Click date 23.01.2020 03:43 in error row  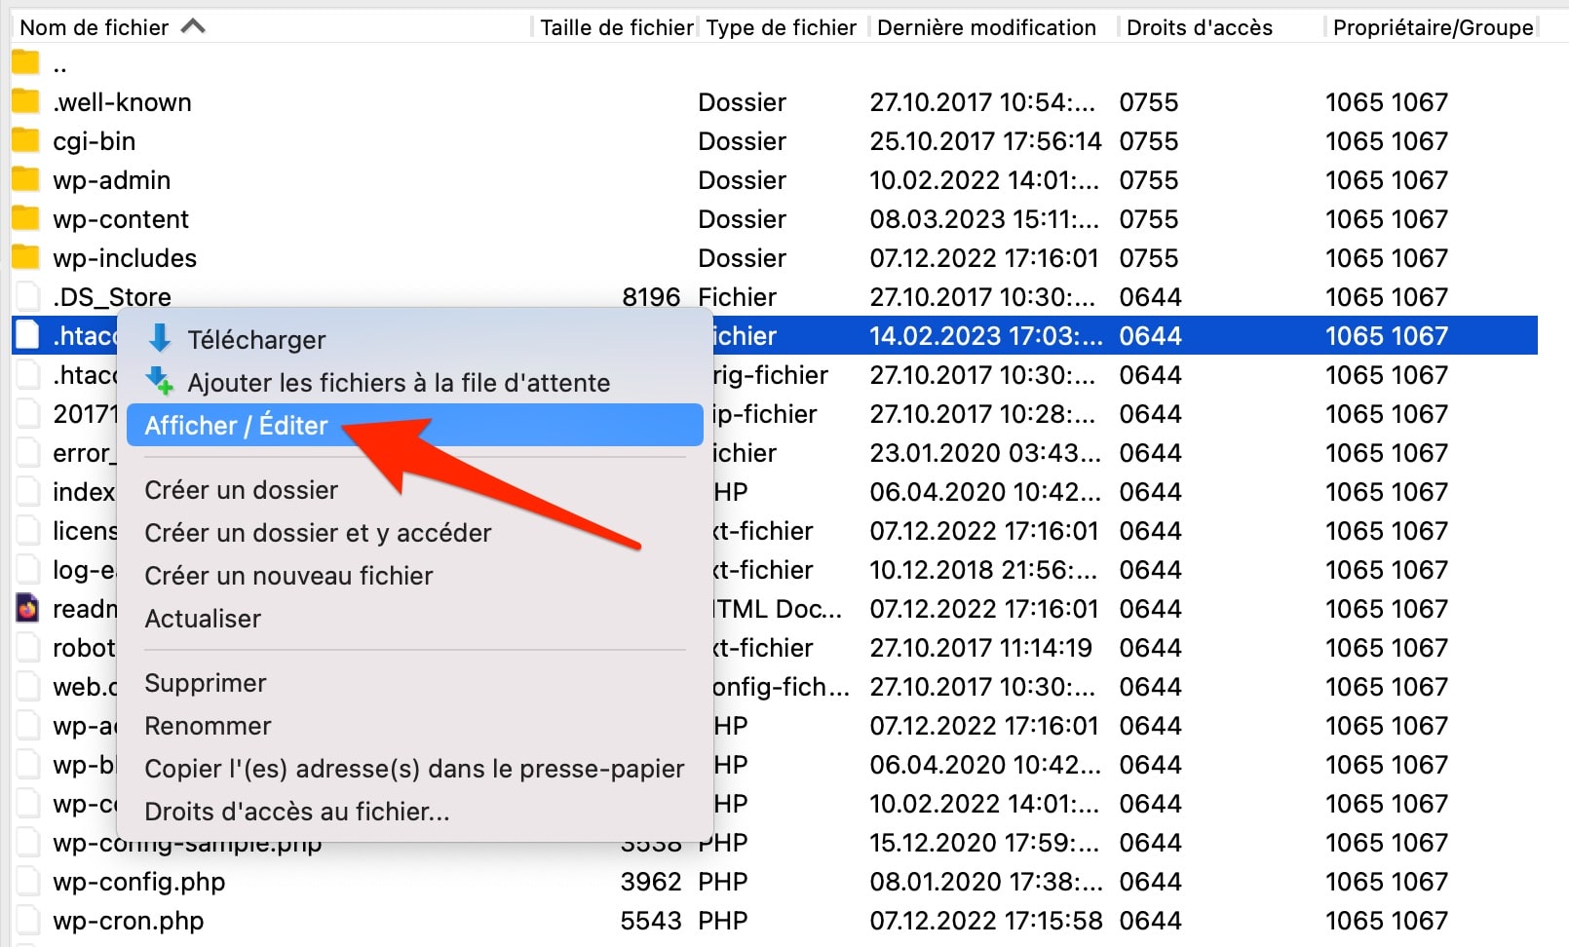(x=985, y=453)
